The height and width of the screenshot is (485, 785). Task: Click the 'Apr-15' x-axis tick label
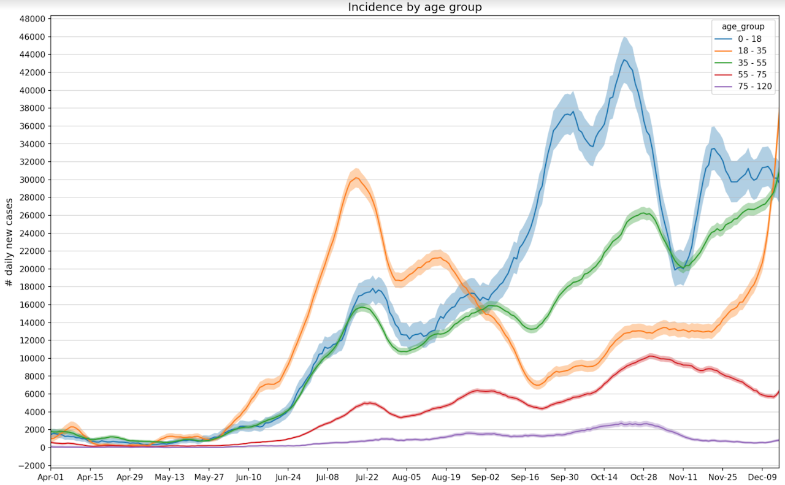coord(90,476)
